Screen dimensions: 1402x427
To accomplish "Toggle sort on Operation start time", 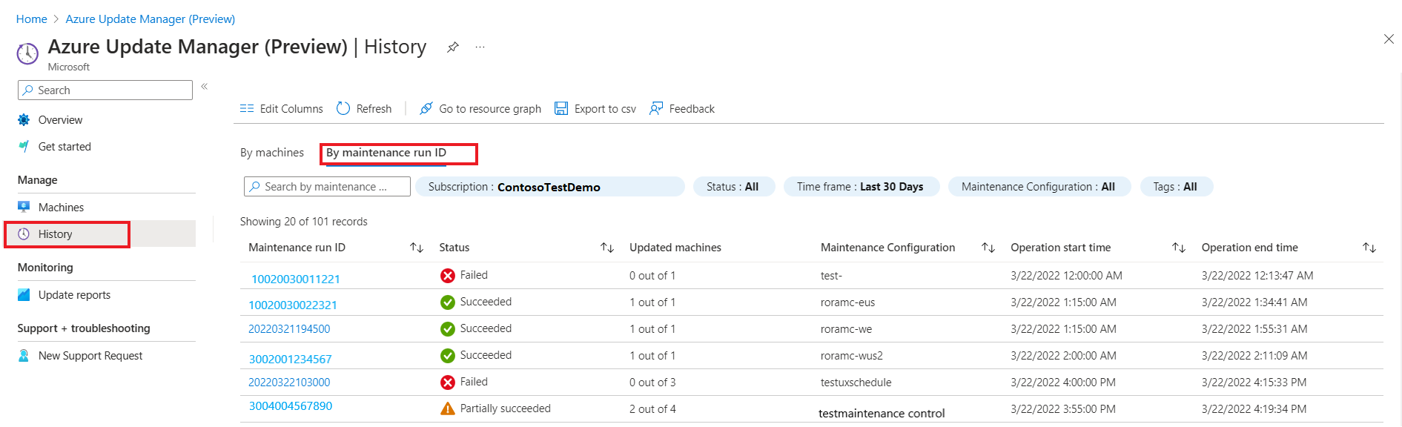I will 1179,248.
